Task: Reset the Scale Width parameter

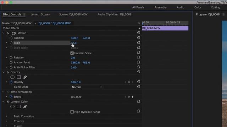Action: (x=139, y=47)
